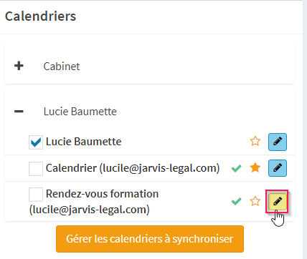Click the filled orange star beside Calendrier

point(255,167)
